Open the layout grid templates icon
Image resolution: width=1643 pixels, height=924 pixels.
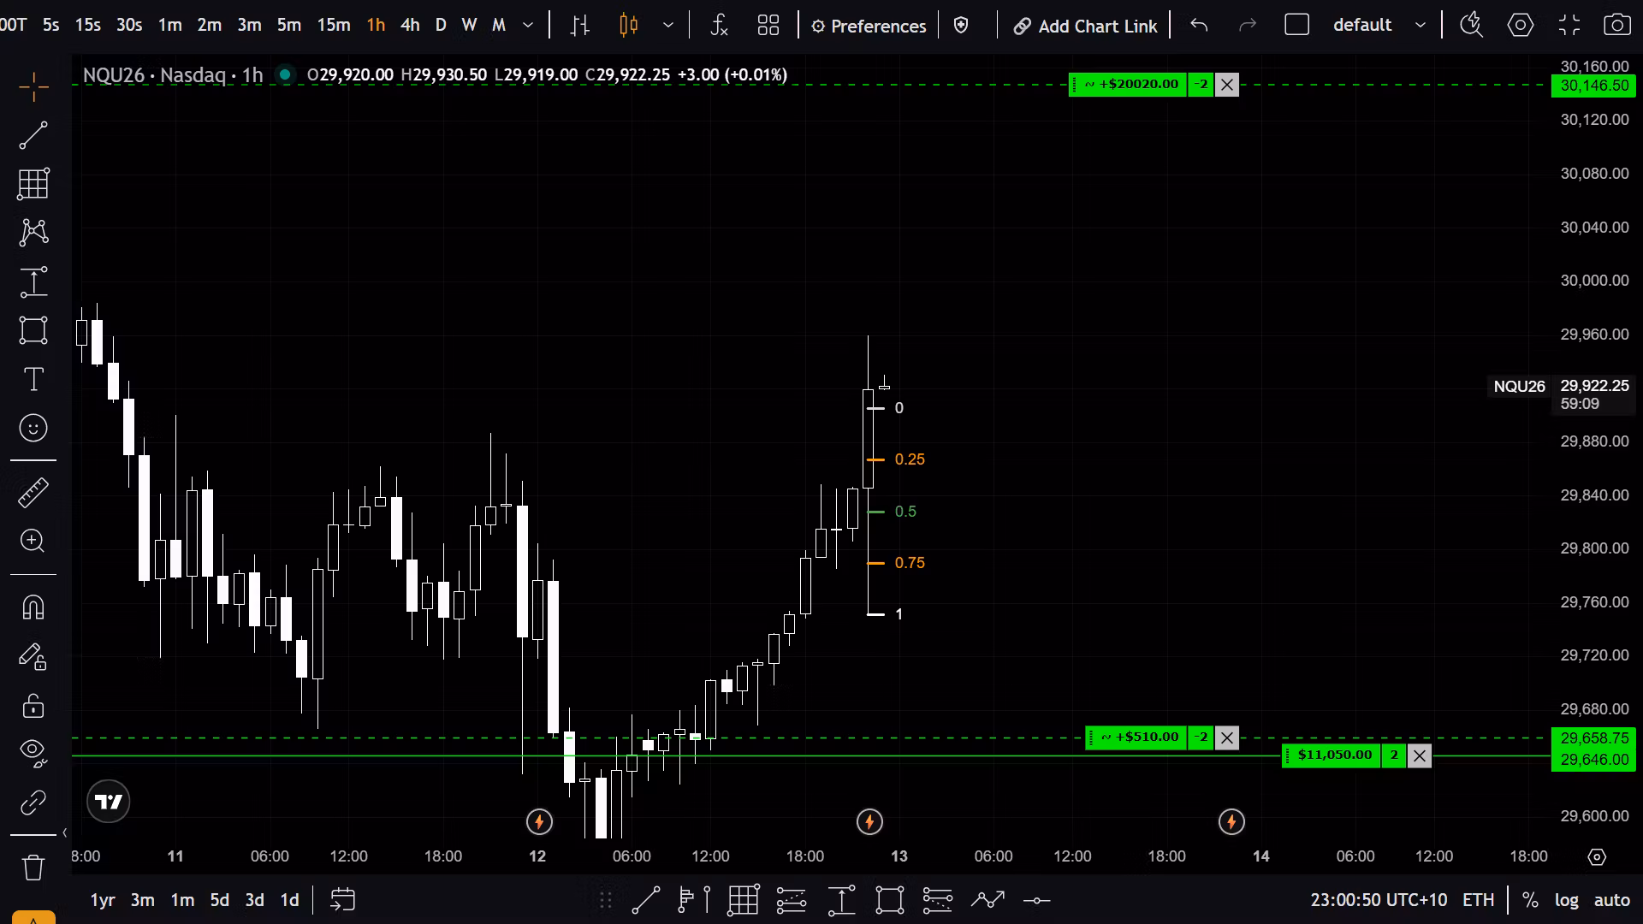tap(768, 26)
